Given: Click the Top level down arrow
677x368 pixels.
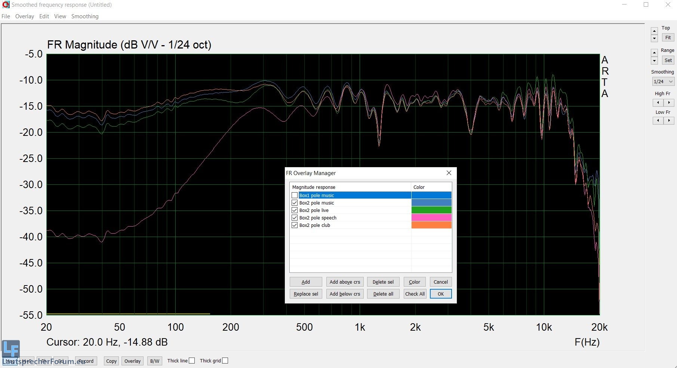Looking at the screenshot, I should (x=654, y=38).
